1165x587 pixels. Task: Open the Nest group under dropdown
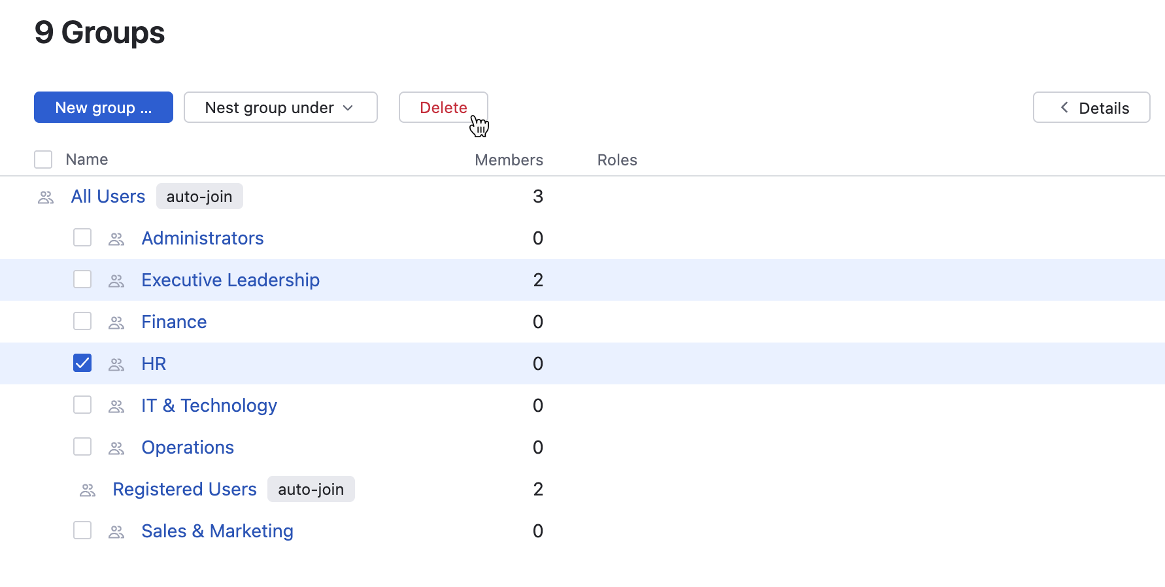click(280, 107)
